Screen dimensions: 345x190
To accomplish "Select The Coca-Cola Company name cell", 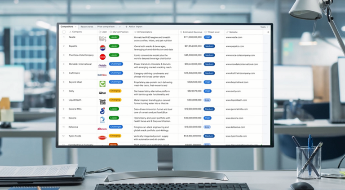I will [81, 55].
